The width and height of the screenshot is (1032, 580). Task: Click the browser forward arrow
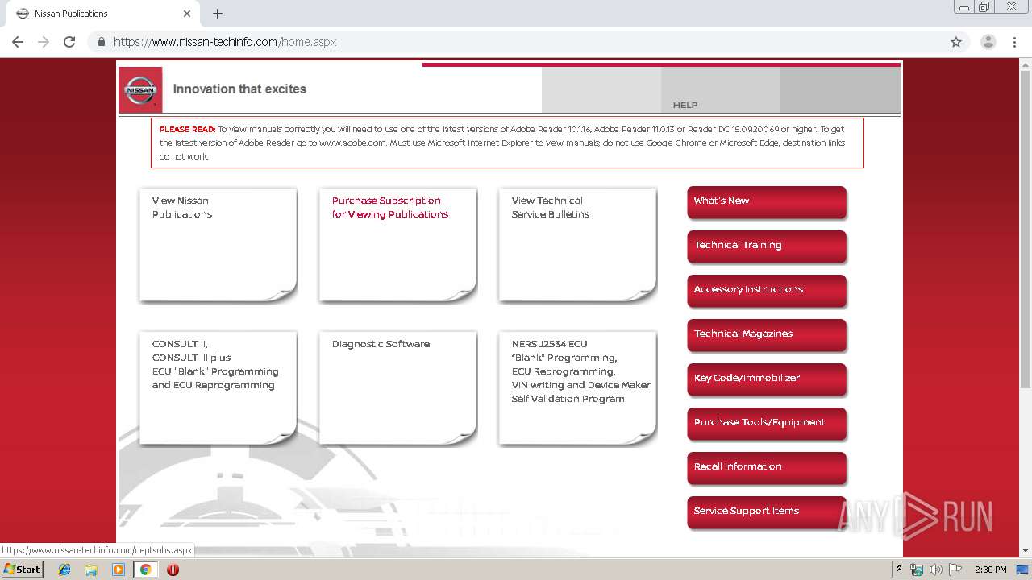coord(44,42)
